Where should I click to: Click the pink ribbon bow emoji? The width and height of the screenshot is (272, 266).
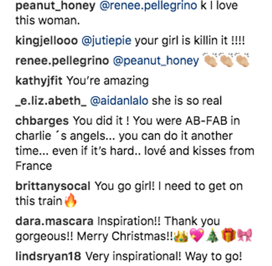pyautogui.click(x=245, y=236)
